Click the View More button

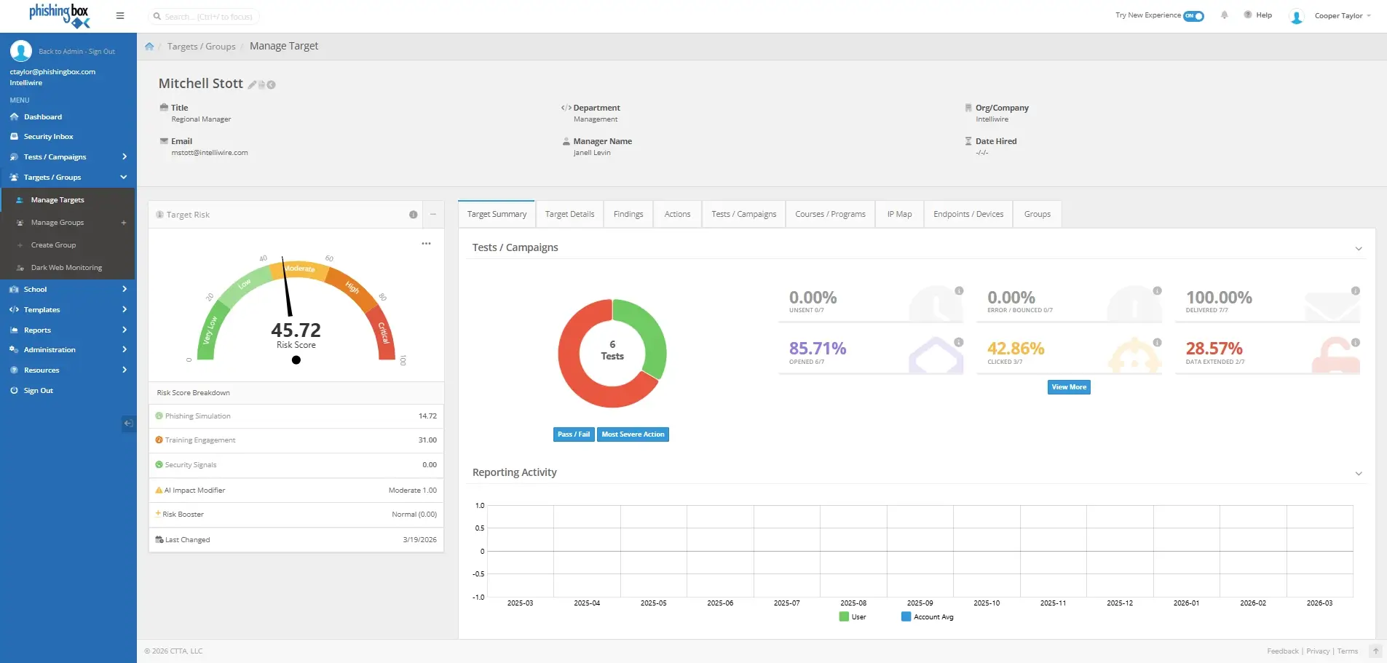(x=1068, y=387)
